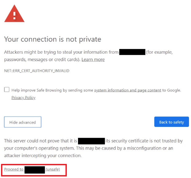Click the redacted domain after 'prove that it is'
Screen dimensions: 191x178
point(92,141)
